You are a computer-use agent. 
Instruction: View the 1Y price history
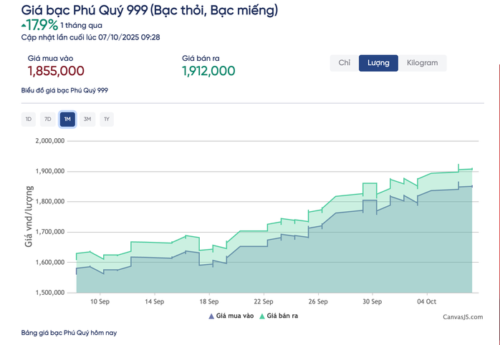[x=106, y=119]
